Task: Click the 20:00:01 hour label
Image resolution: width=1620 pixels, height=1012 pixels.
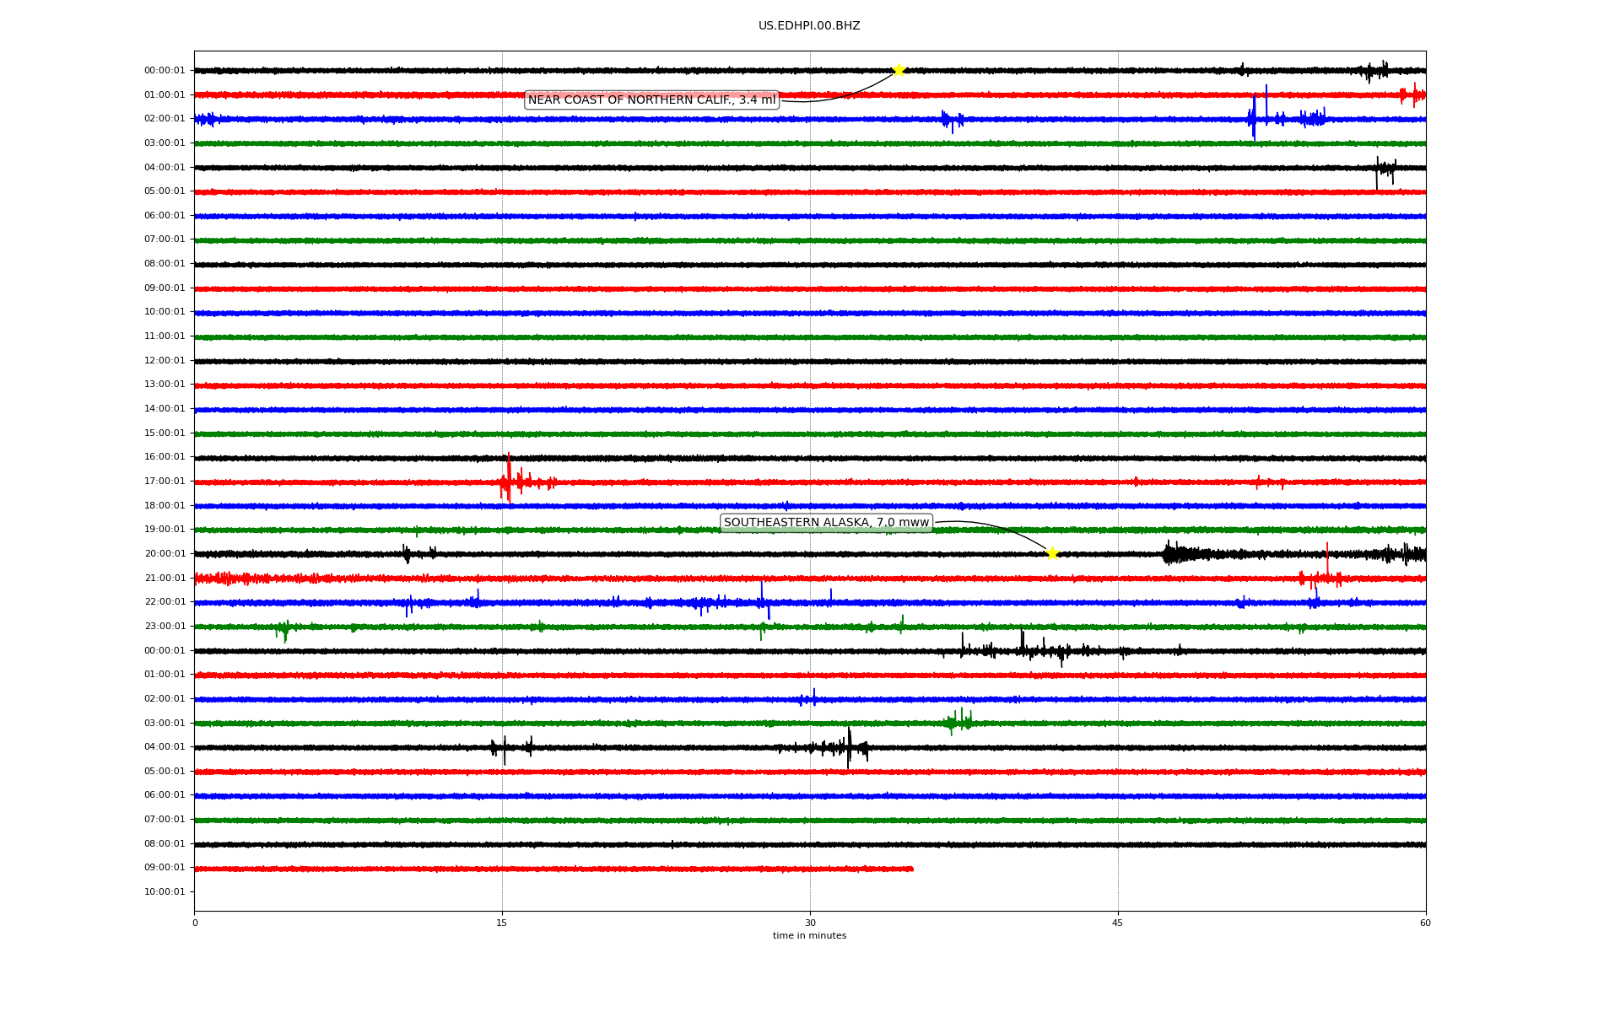Action: pos(165,554)
